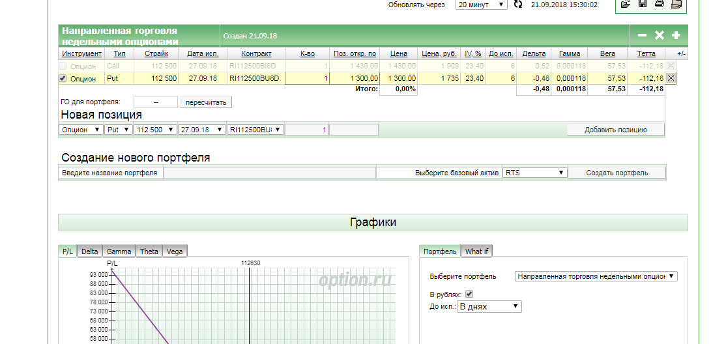Open the 'В днях' dropdown

[489, 306]
